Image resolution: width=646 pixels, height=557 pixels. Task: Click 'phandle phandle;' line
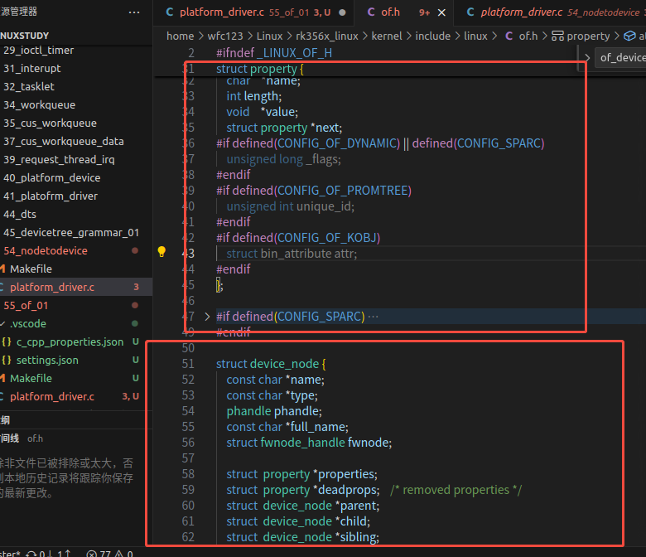point(274,411)
